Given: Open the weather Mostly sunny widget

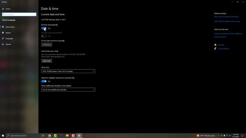Looking at the screenshot, I should 206,136.
